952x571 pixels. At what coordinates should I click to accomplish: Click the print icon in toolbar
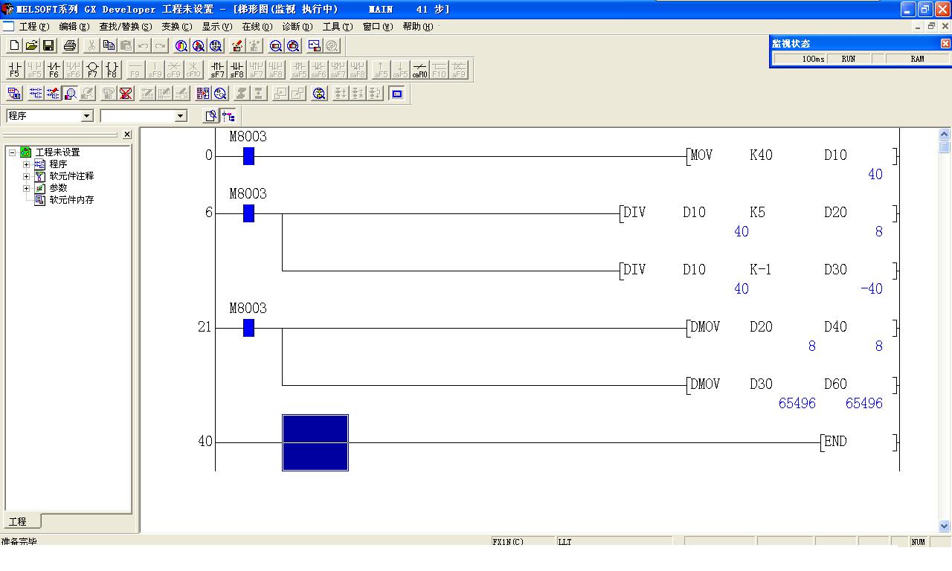tap(70, 46)
